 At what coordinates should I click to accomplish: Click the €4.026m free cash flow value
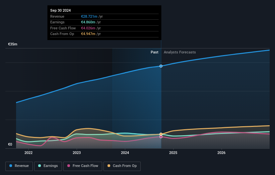pyautogui.click(x=88, y=28)
